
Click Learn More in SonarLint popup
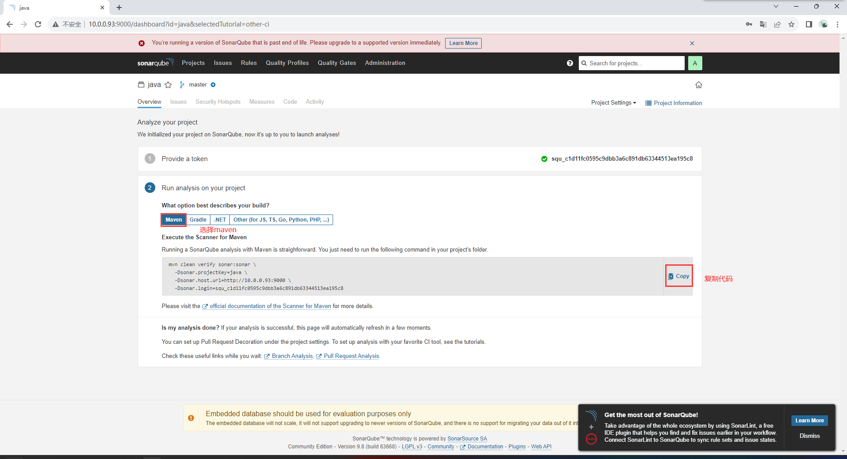tap(810, 421)
